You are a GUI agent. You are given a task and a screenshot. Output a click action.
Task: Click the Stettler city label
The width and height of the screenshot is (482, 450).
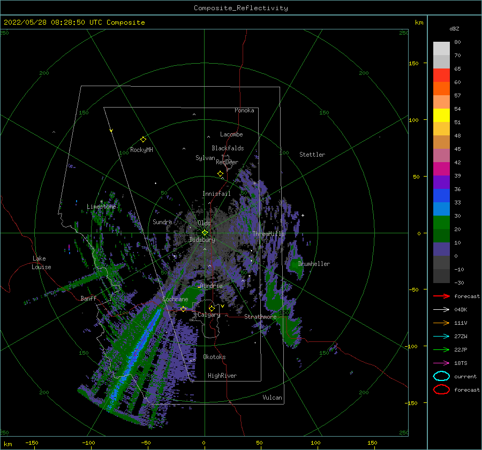312,155
